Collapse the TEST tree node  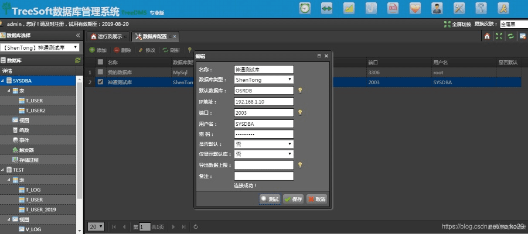click(3, 170)
